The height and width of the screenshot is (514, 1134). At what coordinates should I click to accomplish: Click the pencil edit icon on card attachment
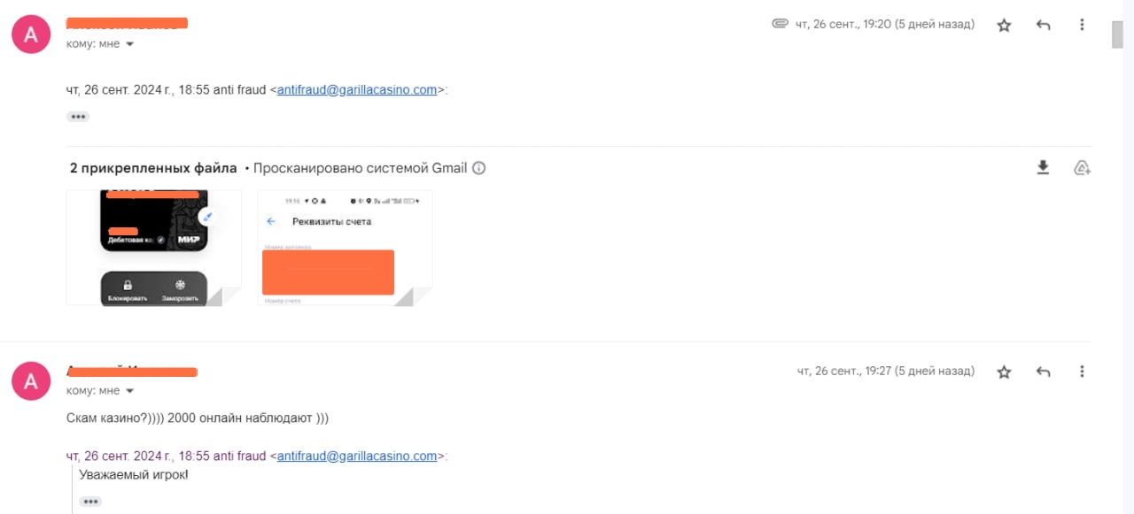[x=207, y=216]
